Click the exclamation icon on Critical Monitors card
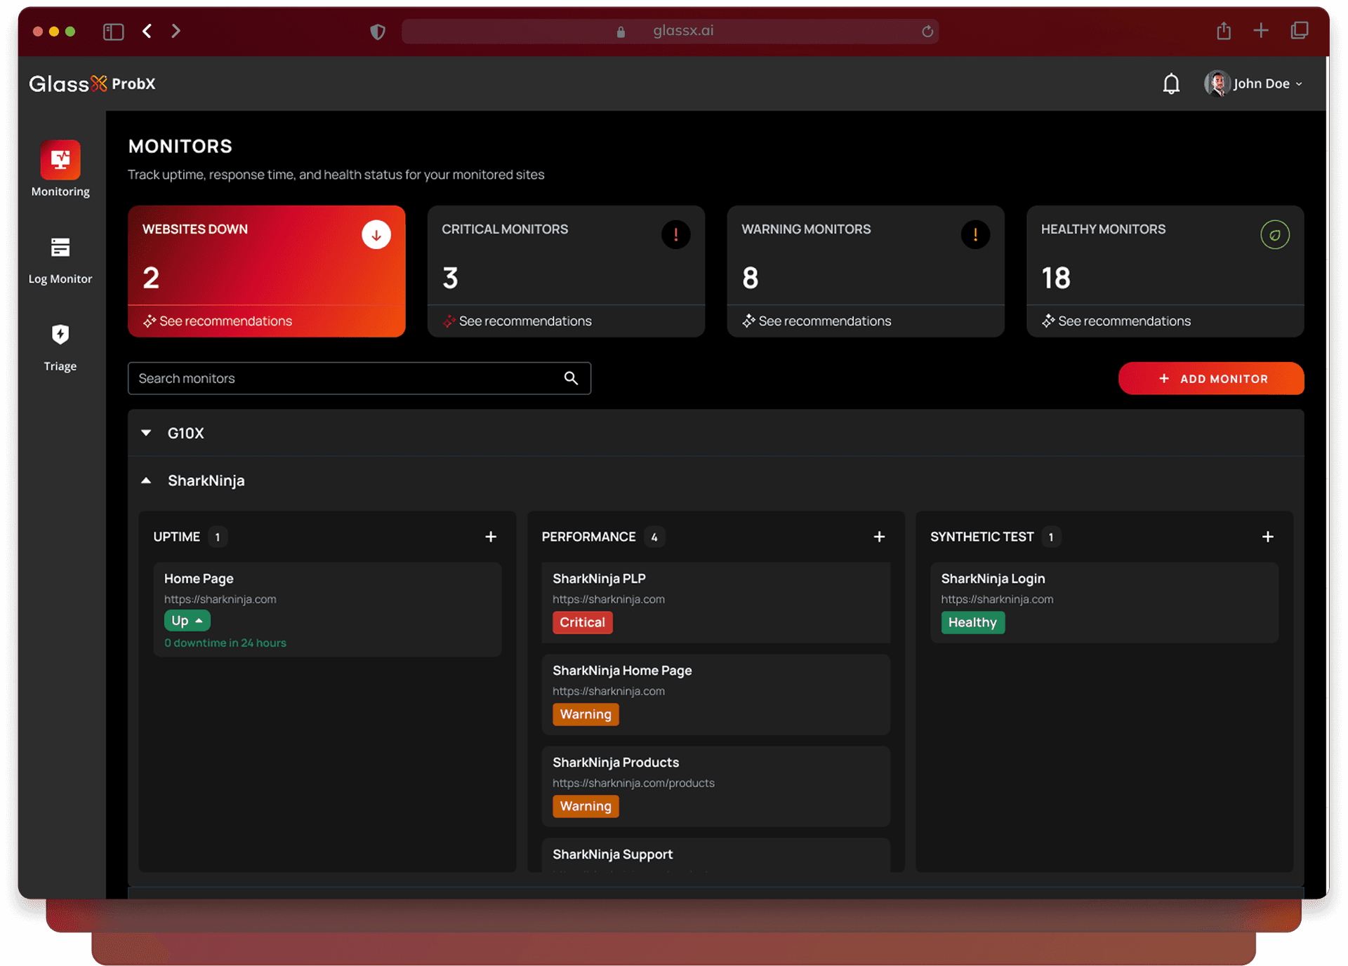Screen dimensions: 1348x966 coord(675,235)
